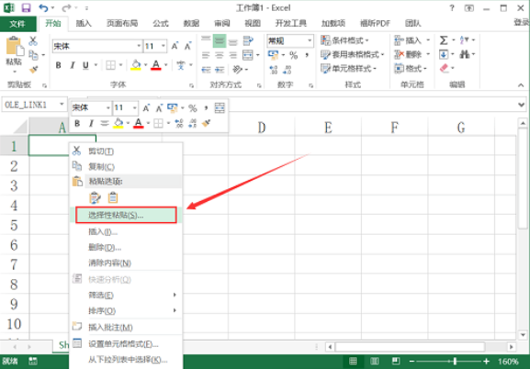
Task: Click the ribbon red font color icon
Action: click(x=156, y=65)
